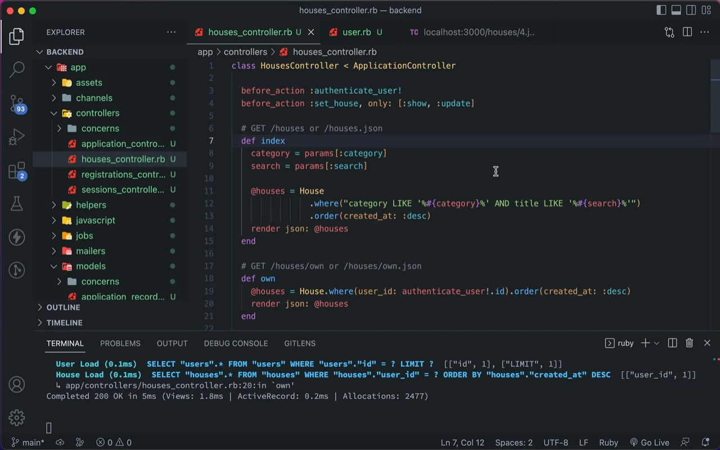Open the Explorer view in activity bar
The image size is (720, 450).
point(17,37)
